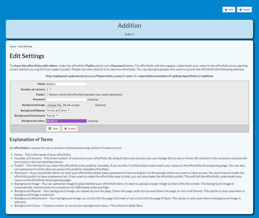Select the eportfolio address URL text

(129, 76)
